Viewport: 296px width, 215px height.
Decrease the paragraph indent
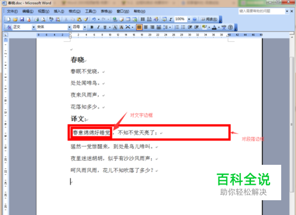pos(190,27)
